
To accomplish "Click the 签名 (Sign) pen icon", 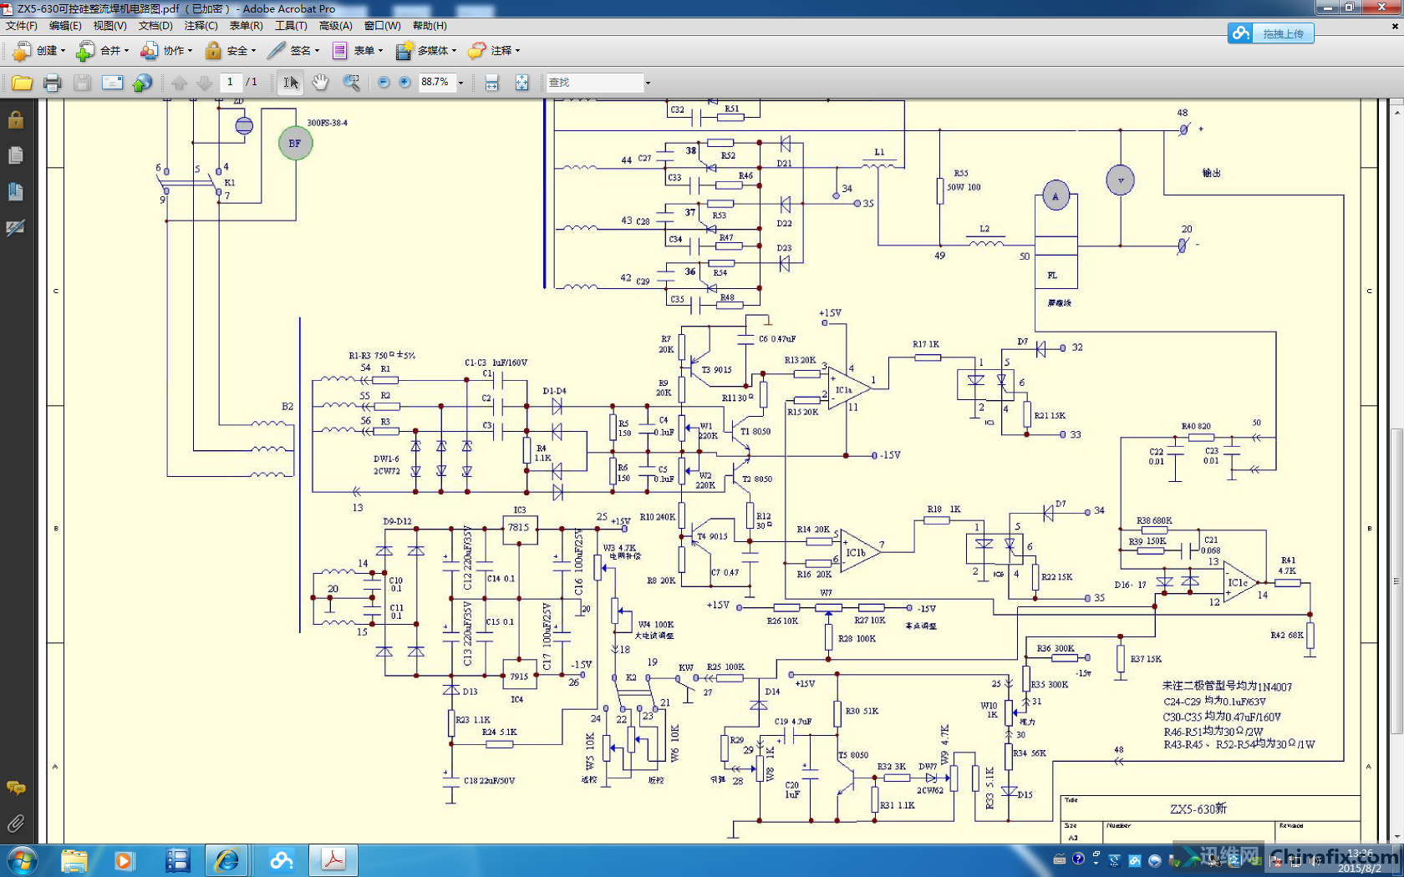I will [x=276, y=51].
